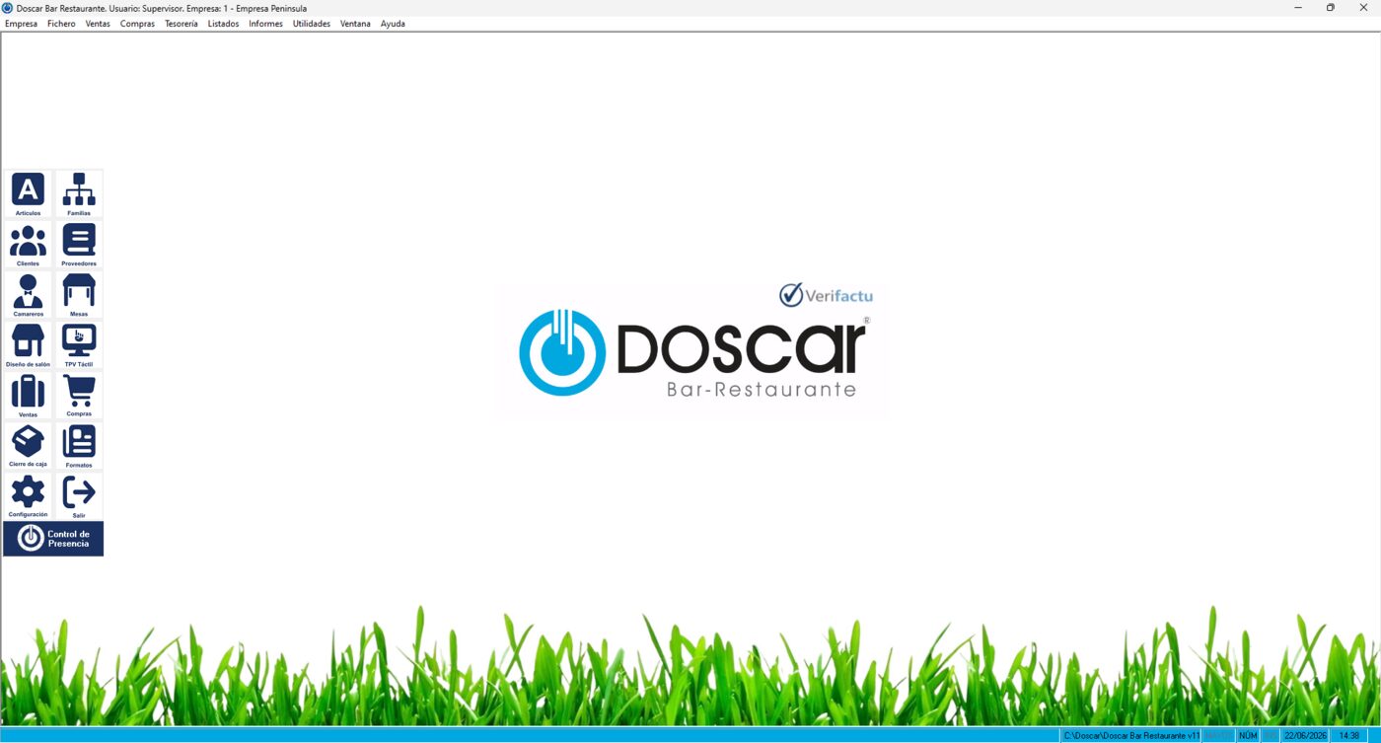
Task: Open the Ventas menu in menu bar
Action: pos(98,24)
